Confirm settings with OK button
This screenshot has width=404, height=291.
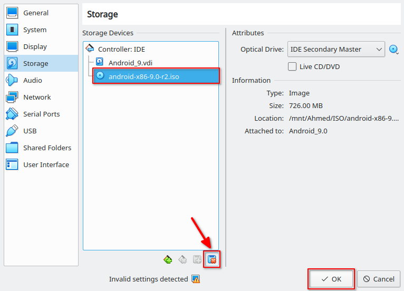(331, 279)
